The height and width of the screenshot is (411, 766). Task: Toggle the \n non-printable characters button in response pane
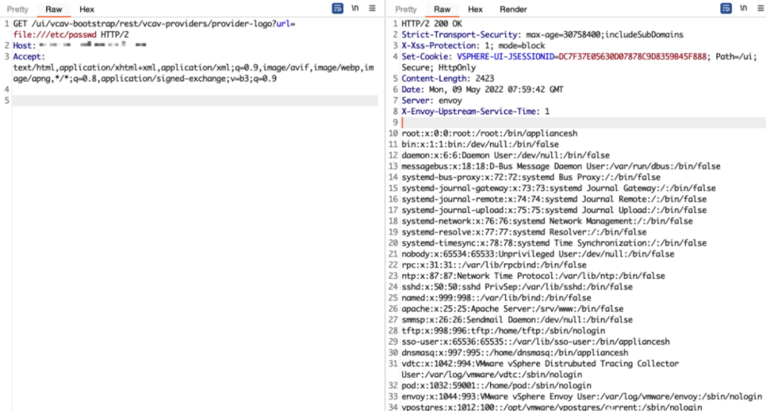744,9
